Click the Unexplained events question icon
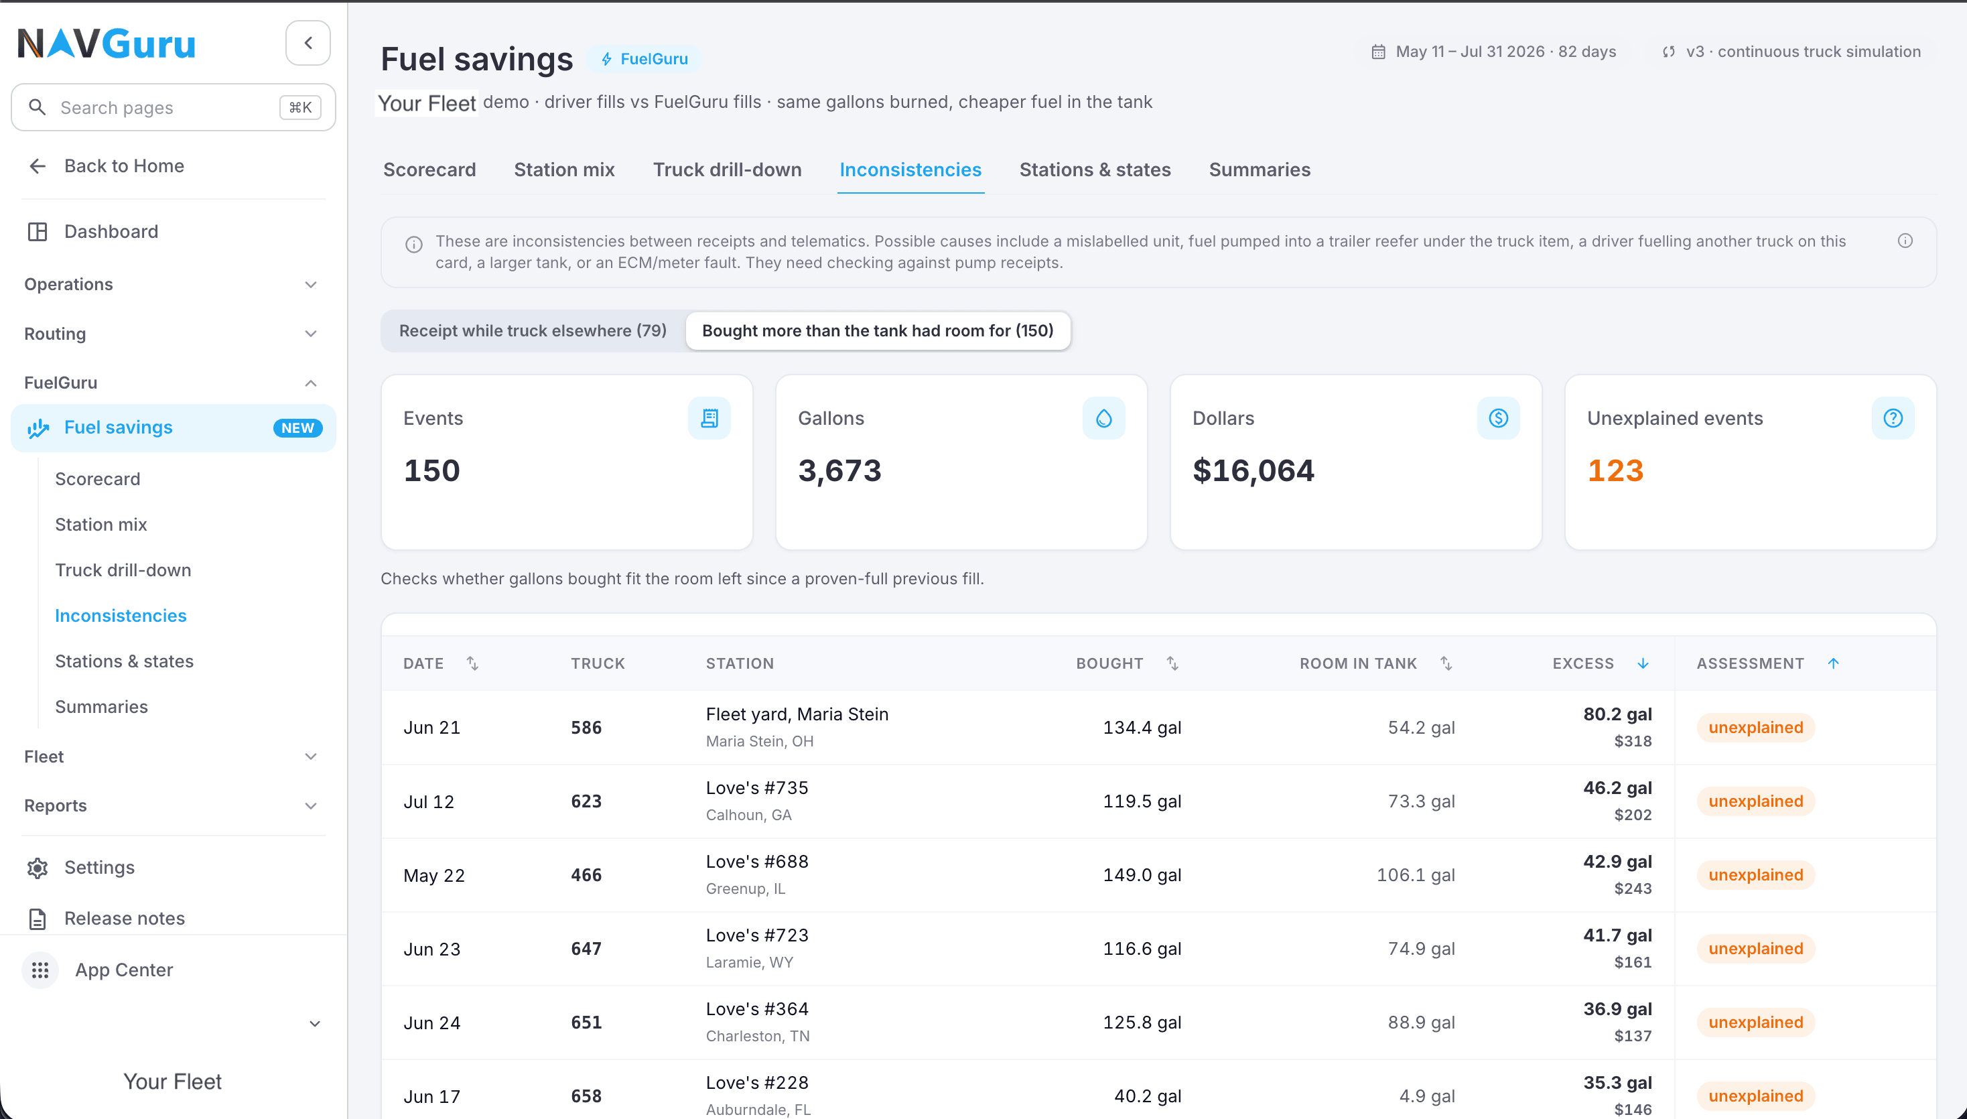This screenshot has height=1119, width=1967. click(1893, 418)
